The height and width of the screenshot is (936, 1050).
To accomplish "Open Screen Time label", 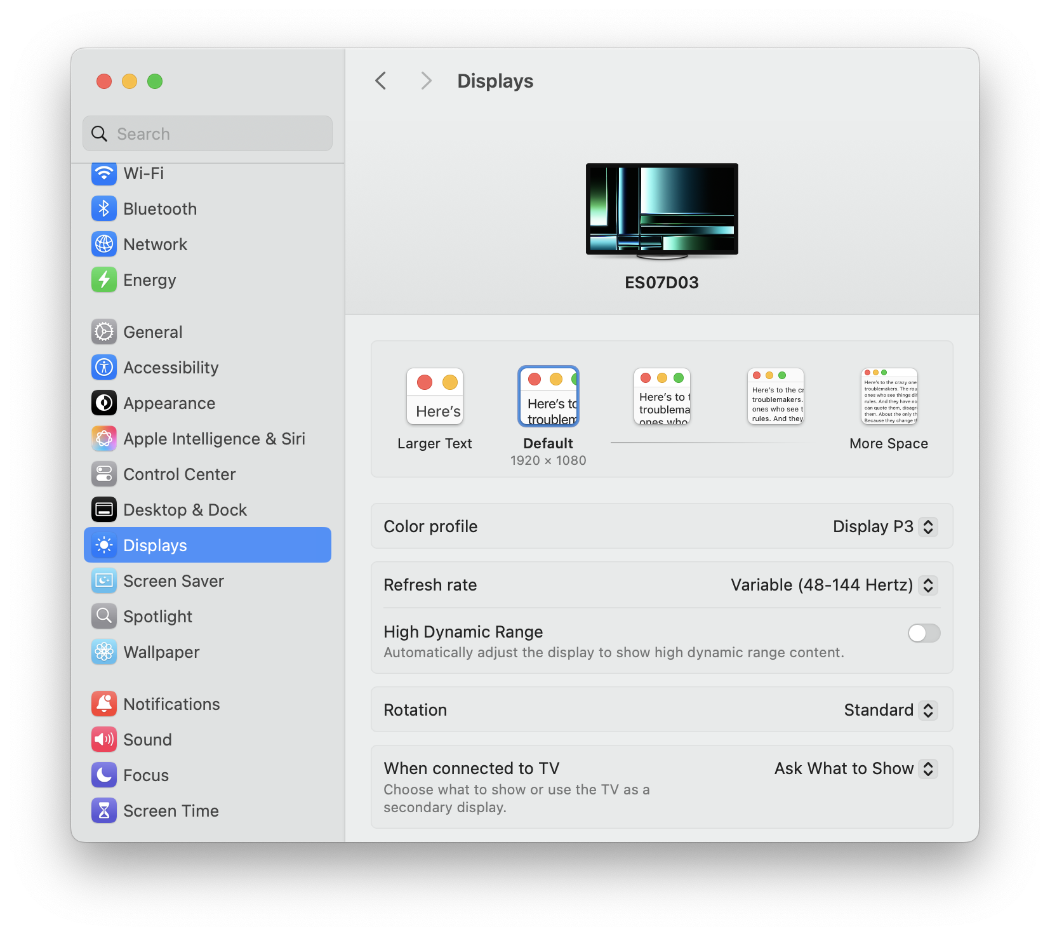I will pos(171,810).
